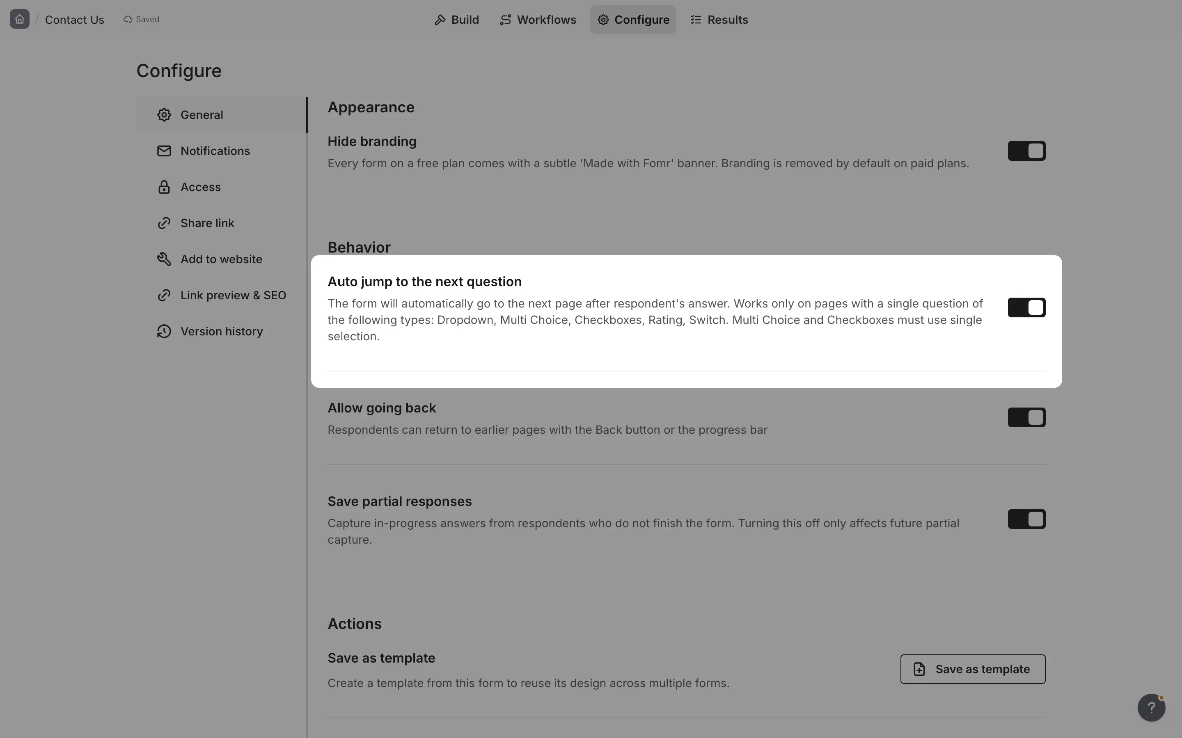Viewport: 1182px width, 738px height.
Task: Select the General sidebar item
Action: (x=222, y=115)
